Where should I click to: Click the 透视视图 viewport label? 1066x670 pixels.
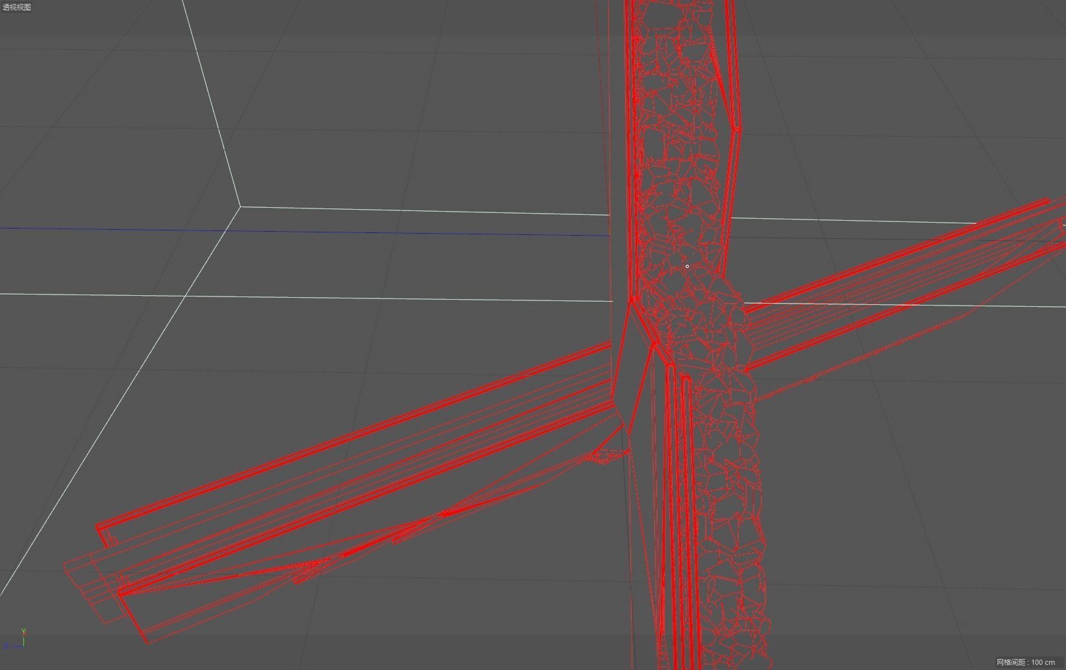pos(17,7)
